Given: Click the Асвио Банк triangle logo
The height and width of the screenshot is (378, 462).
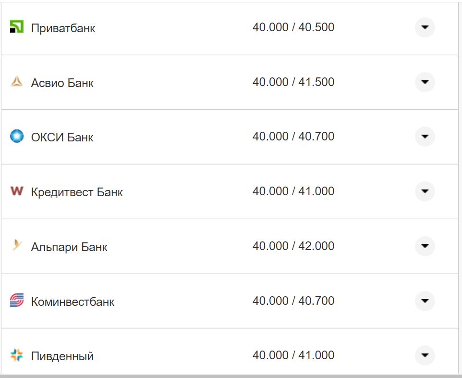Looking at the screenshot, I should (16, 82).
